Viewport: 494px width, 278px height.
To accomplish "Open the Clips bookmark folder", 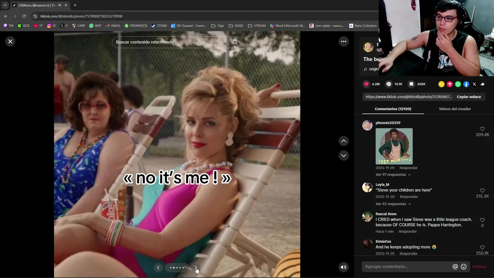I will (x=217, y=26).
